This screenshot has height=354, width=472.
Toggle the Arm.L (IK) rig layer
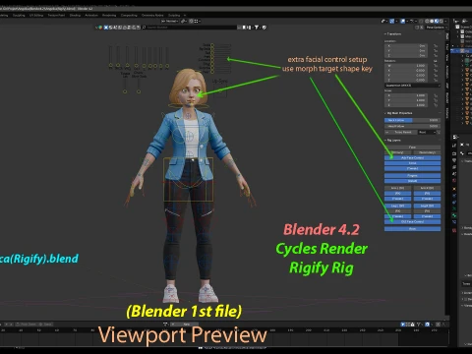coord(398,188)
